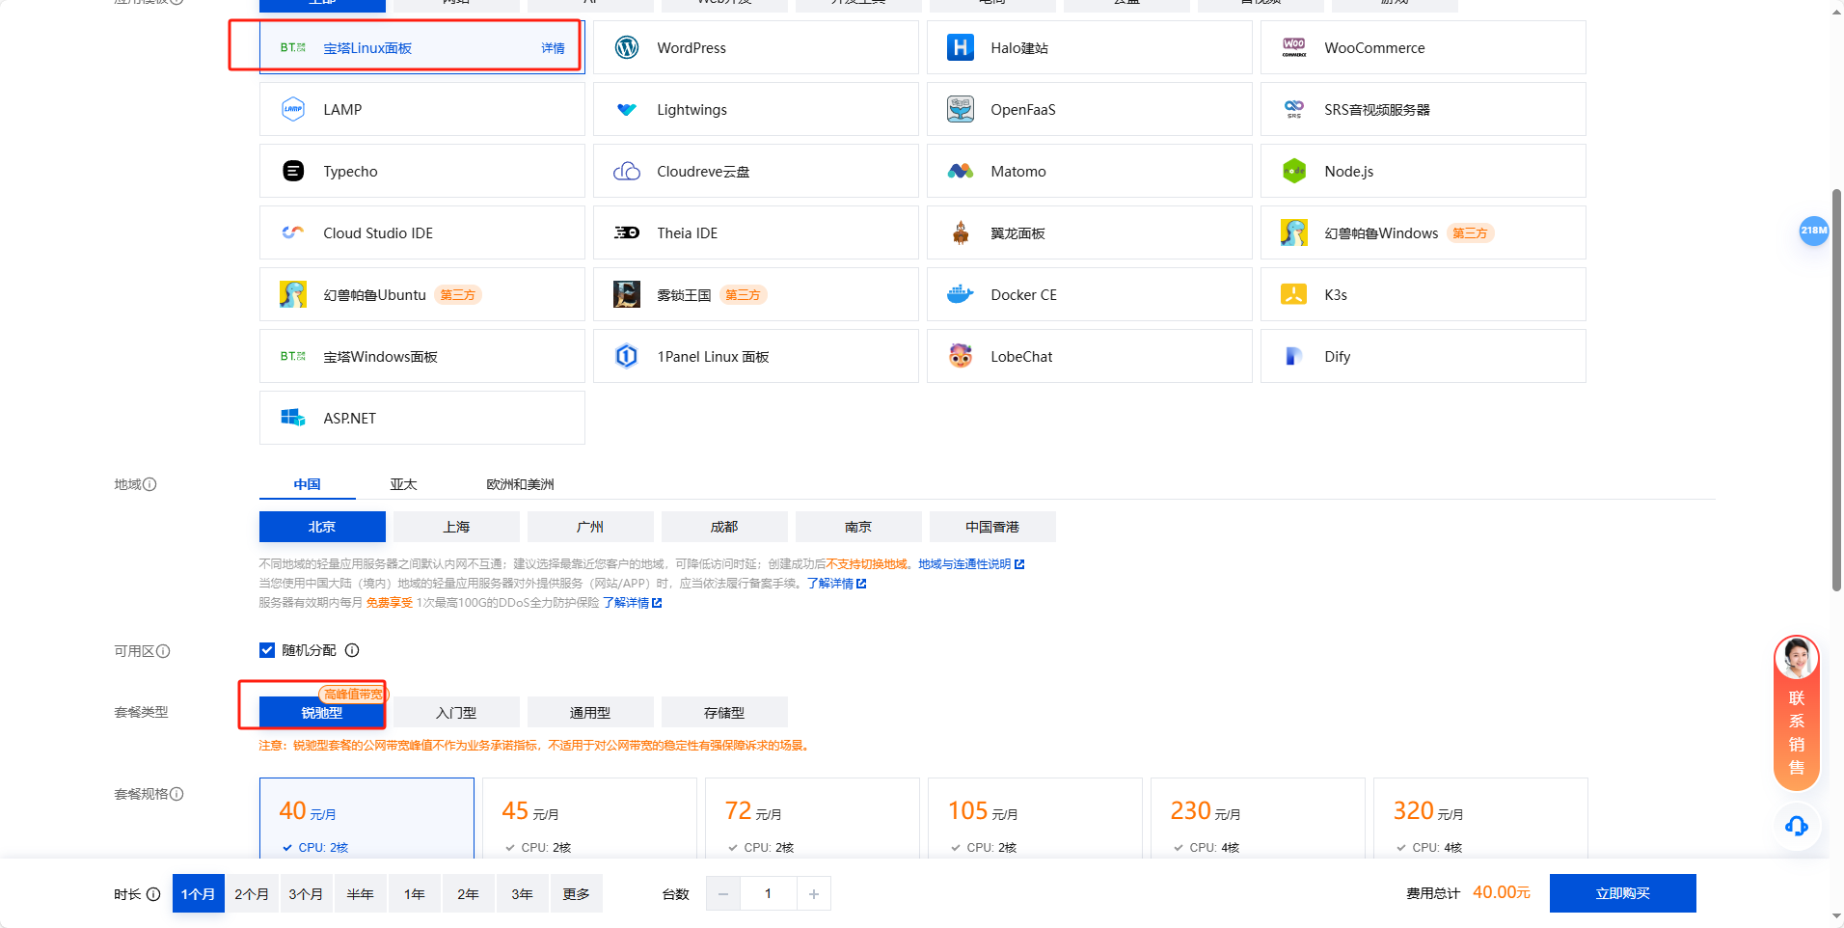Viewport: 1844px width, 928px height.
Task: Choose the Docker CE whale icon
Action: click(x=961, y=294)
